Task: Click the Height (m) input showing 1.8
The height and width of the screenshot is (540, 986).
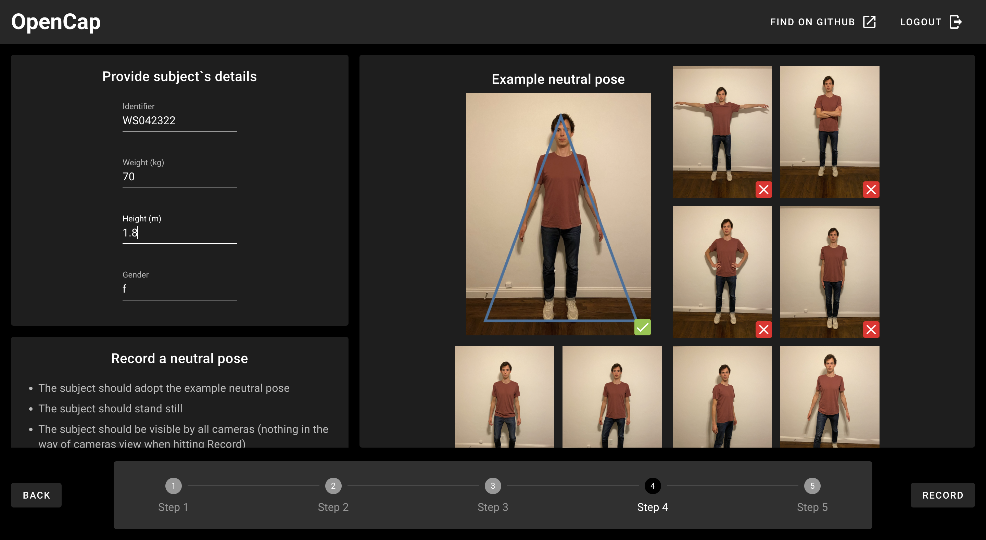Action: [179, 233]
